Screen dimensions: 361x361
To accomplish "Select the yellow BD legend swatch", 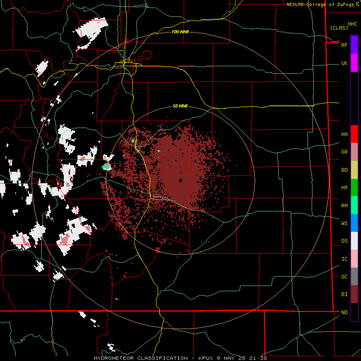I will 354,170.
